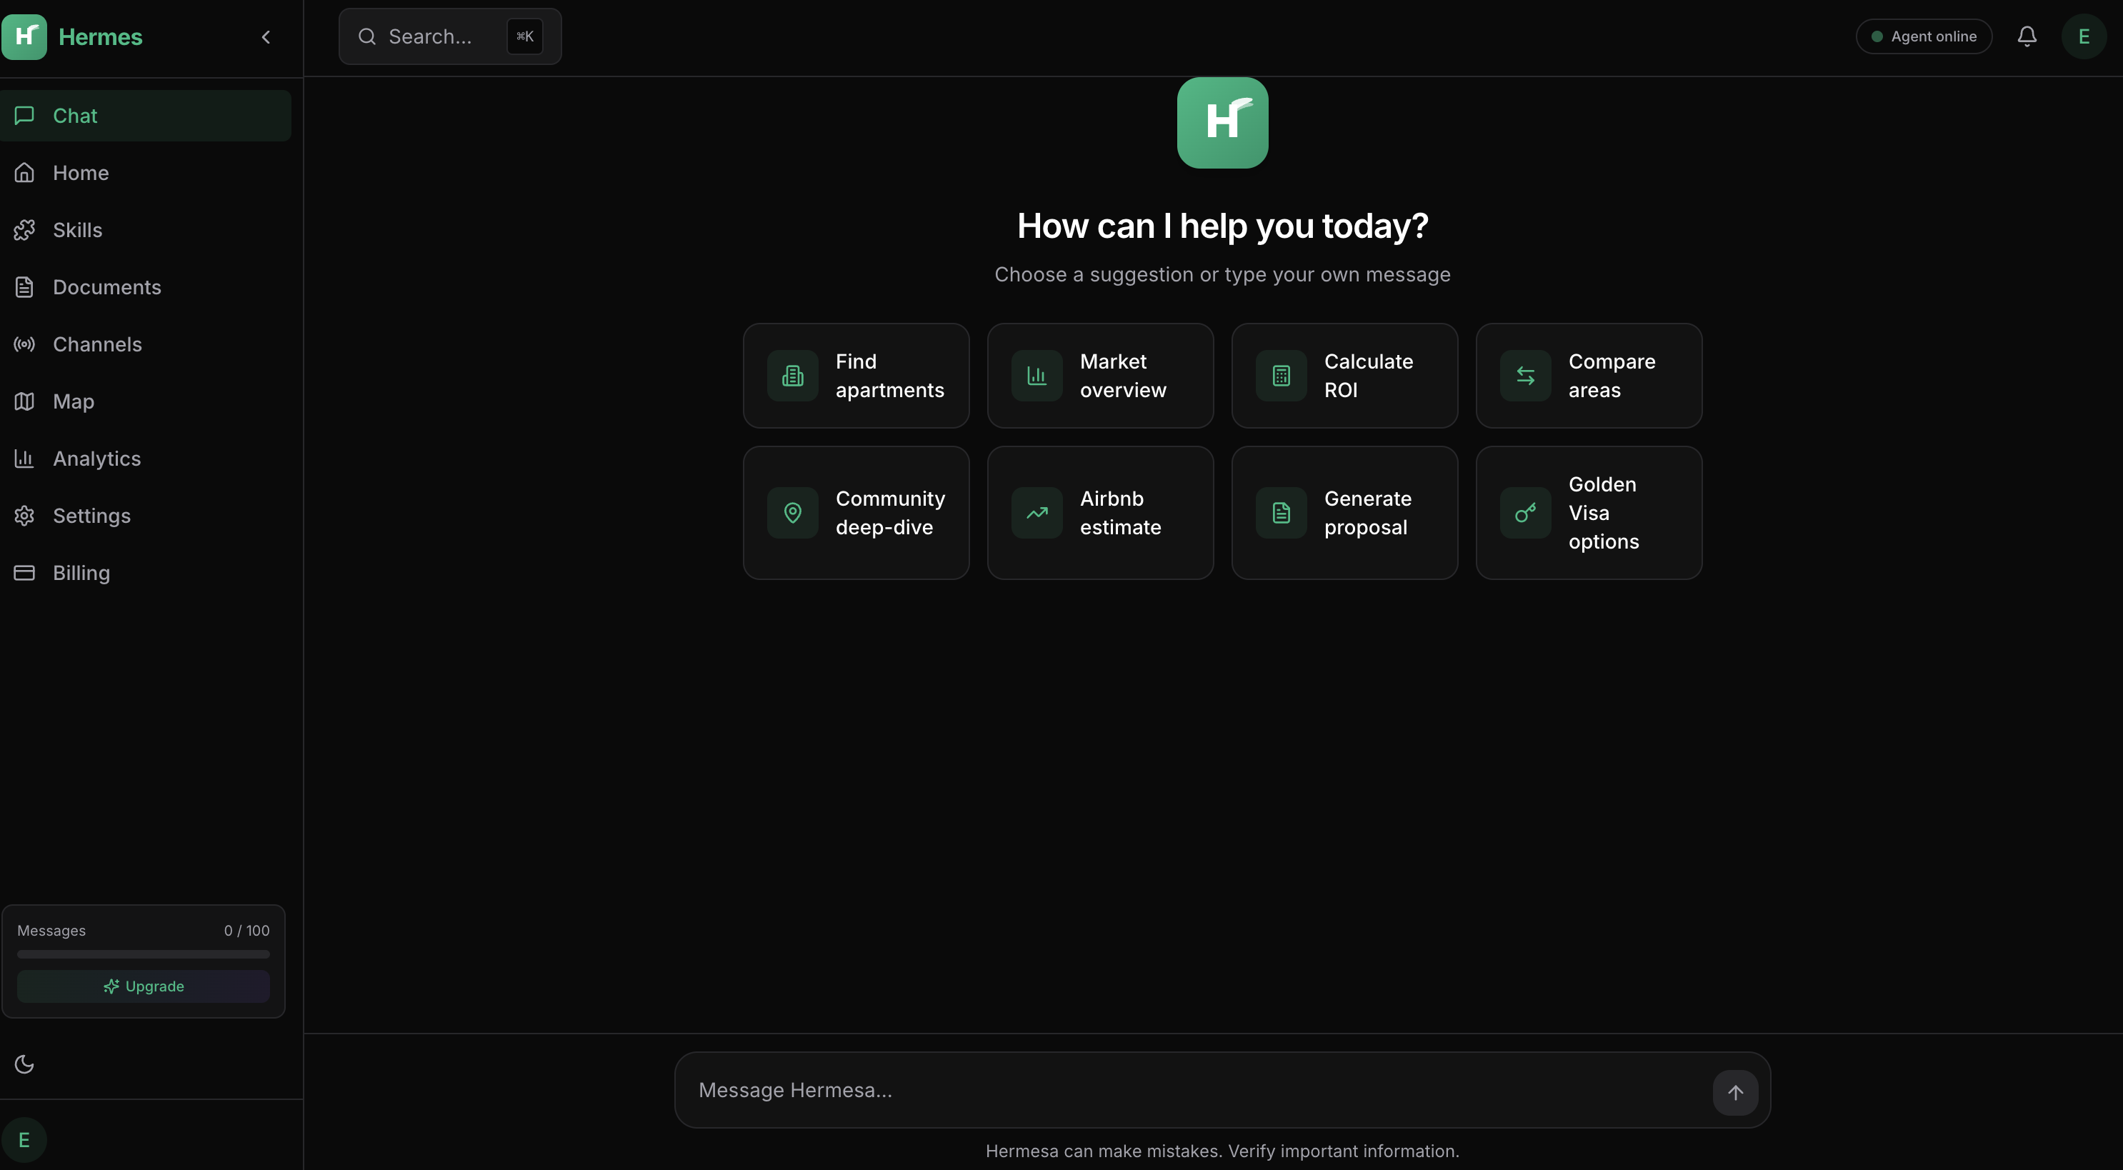Open the notification bell
The width and height of the screenshot is (2123, 1170).
click(x=2027, y=36)
